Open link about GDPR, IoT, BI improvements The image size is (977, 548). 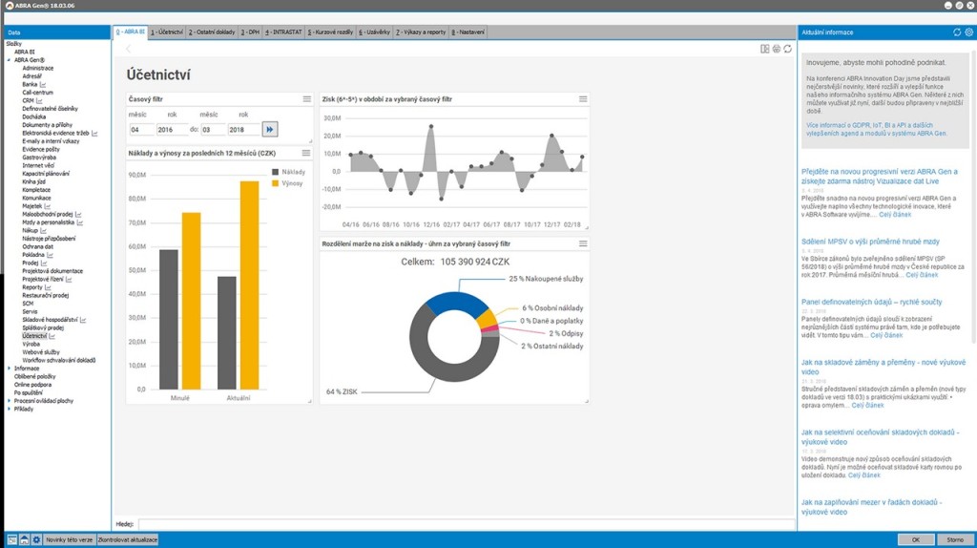click(x=876, y=129)
